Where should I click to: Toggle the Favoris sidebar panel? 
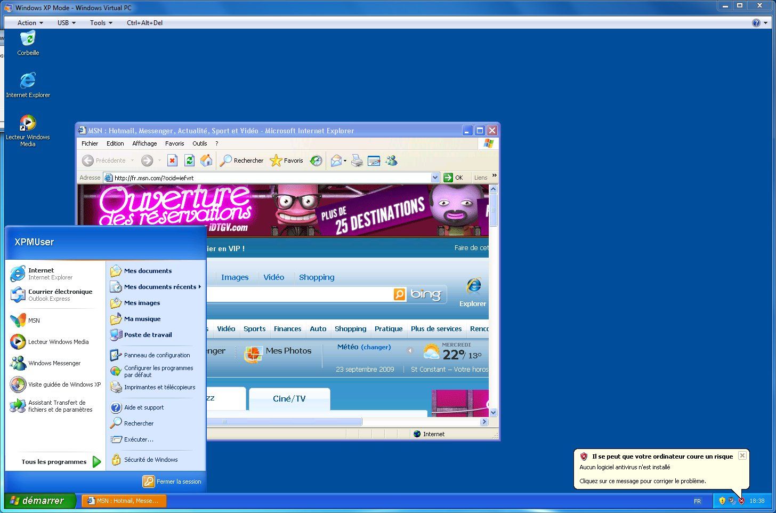(286, 161)
